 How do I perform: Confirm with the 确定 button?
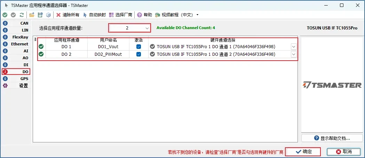pyautogui.click(x=303, y=152)
